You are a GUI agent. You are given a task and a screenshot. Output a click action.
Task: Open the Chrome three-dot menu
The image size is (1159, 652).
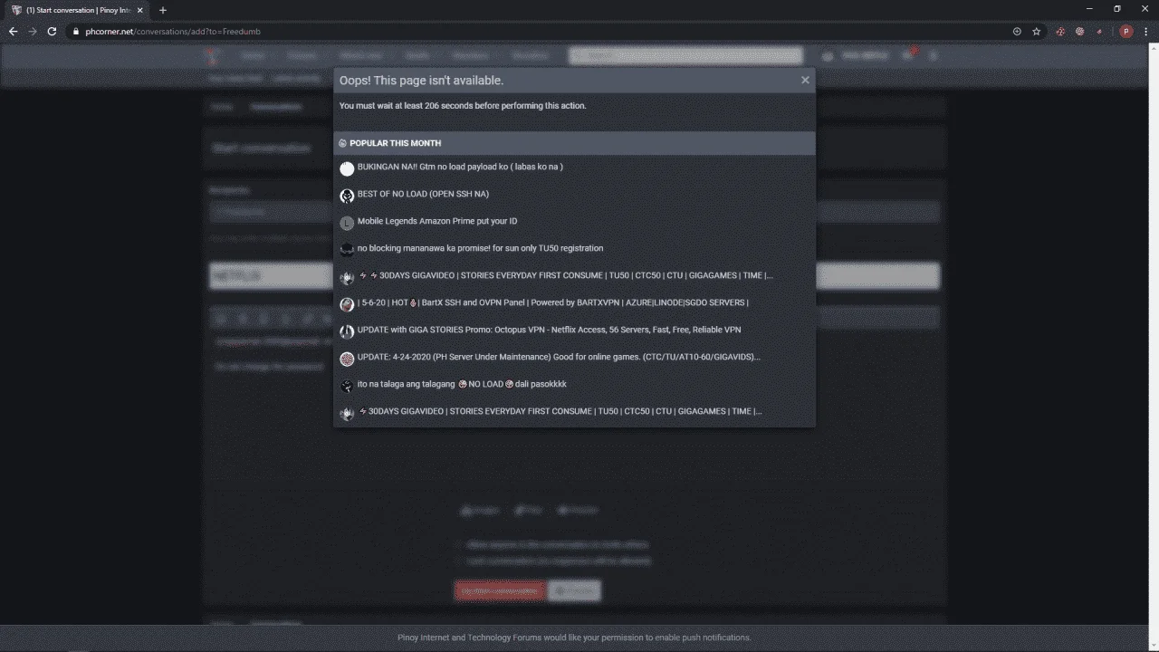pos(1146,31)
